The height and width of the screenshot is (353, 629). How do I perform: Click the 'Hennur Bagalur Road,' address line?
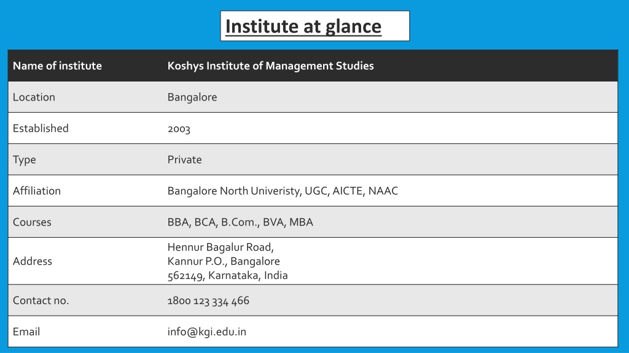[x=221, y=248]
